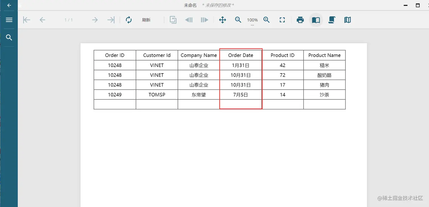Click VINET in the 酸奶酪 row

click(157, 75)
